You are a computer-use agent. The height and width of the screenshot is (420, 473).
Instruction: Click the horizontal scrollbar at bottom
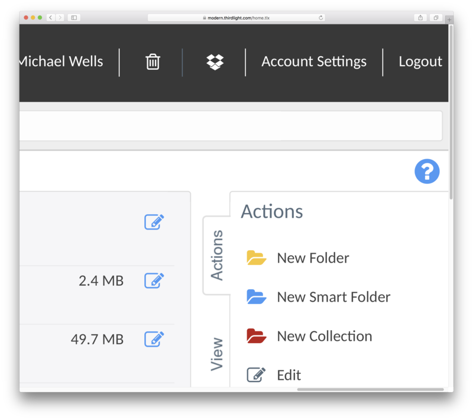coord(371,389)
